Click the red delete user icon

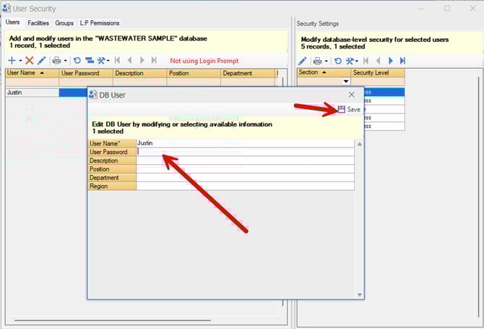[30, 61]
